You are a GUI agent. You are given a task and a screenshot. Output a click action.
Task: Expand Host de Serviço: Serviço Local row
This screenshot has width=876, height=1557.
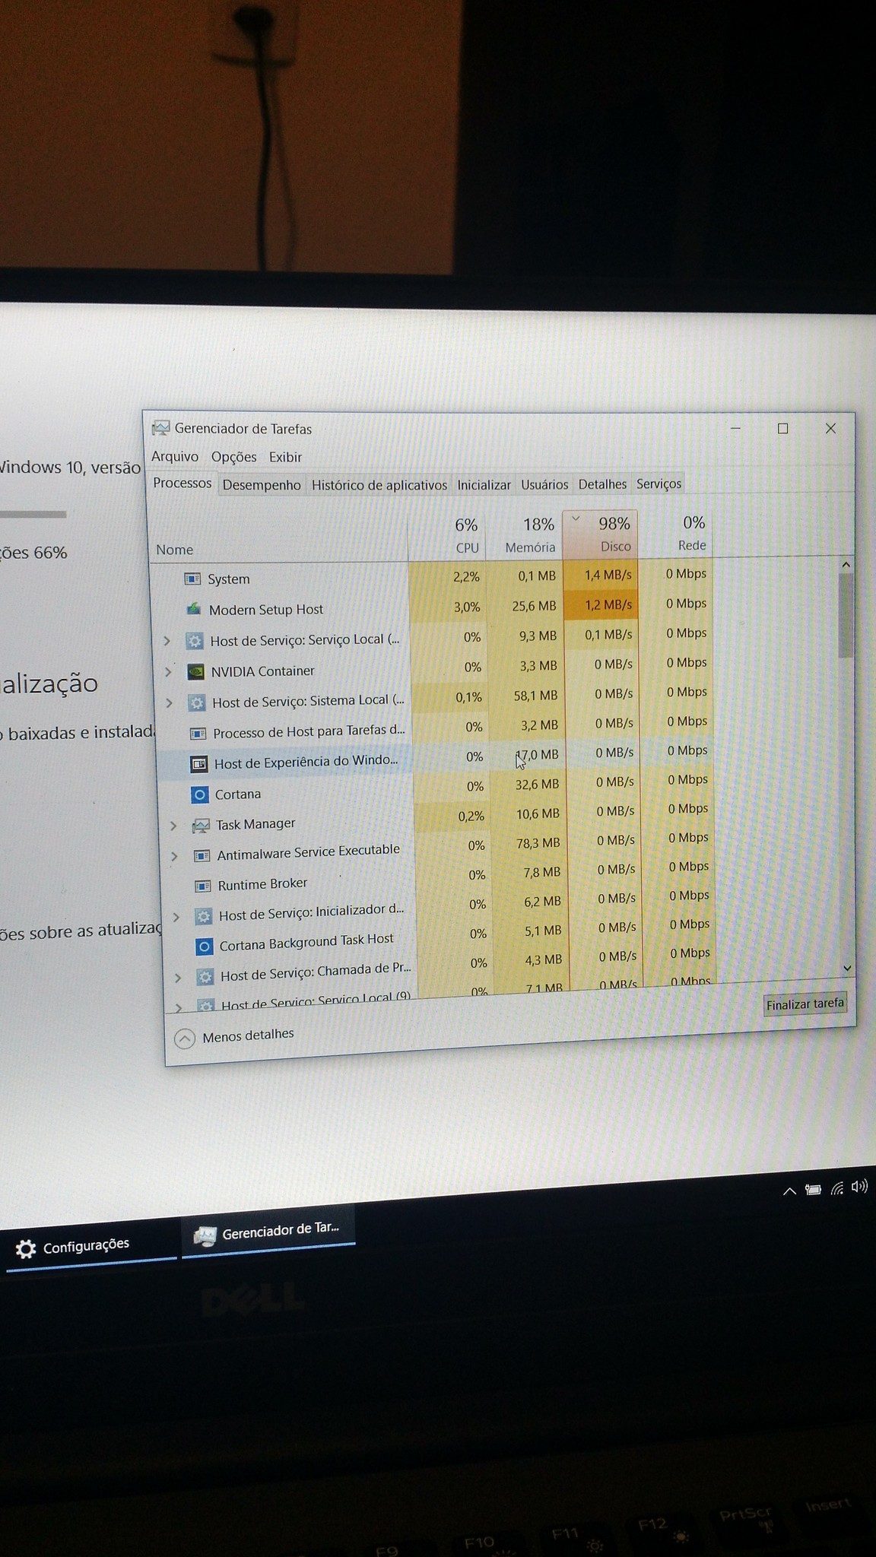167,642
